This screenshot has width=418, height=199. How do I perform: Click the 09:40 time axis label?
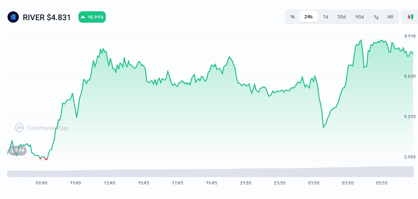point(42,183)
